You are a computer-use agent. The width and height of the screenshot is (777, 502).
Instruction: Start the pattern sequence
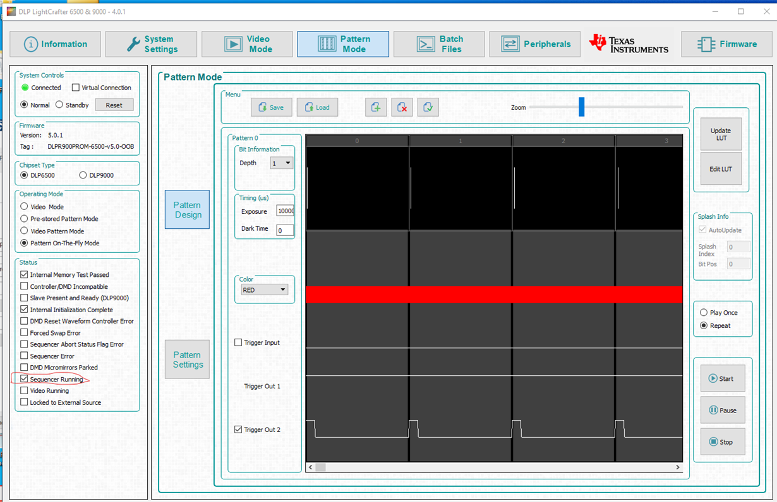(723, 378)
